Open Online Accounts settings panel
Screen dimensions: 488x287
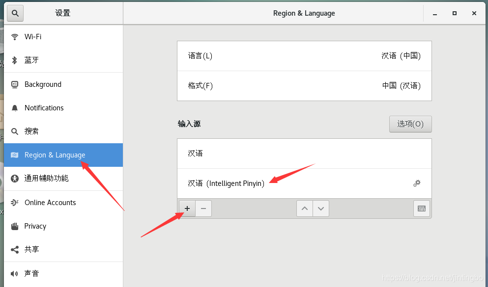63,203
